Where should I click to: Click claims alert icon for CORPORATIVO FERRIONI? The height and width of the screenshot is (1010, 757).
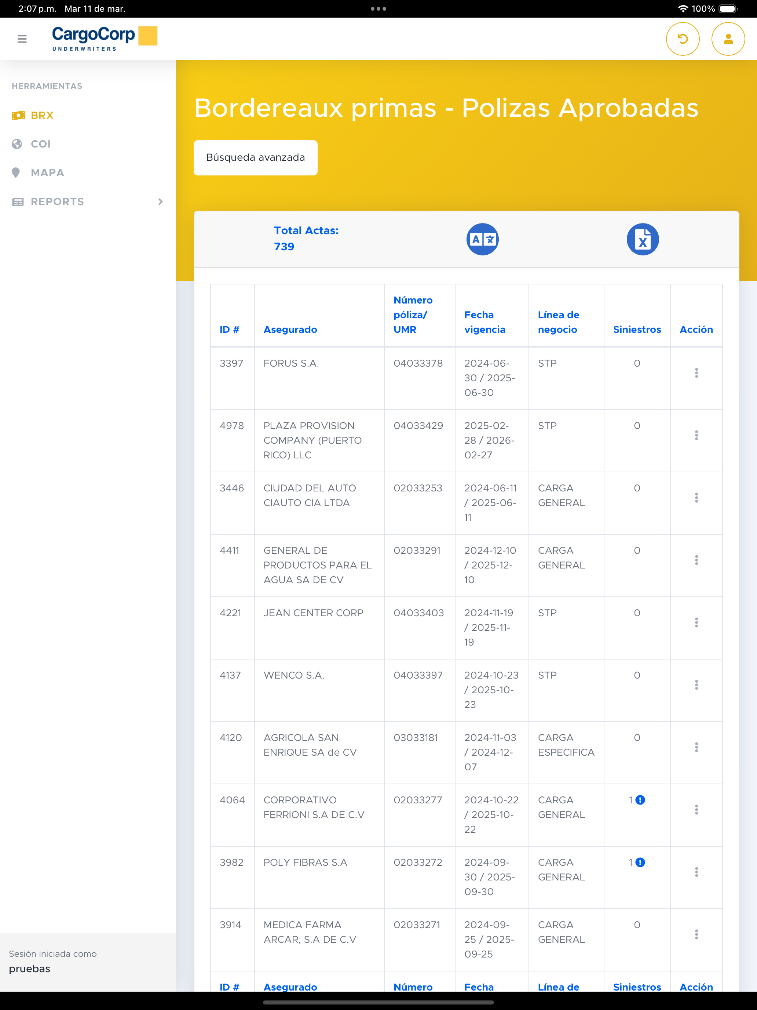640,800
